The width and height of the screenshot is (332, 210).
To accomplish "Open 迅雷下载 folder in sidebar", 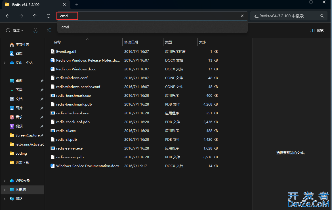I will pos(20,163).
